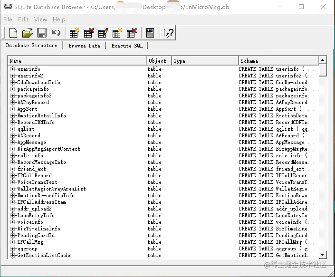Expand the role_info table node
335x277 pixels.
point(12,155)
